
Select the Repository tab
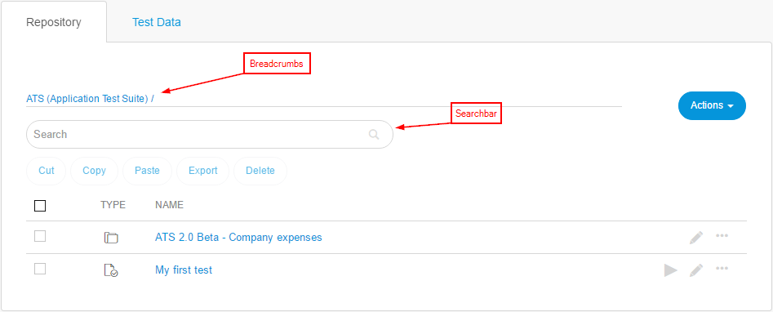point(54,22)
